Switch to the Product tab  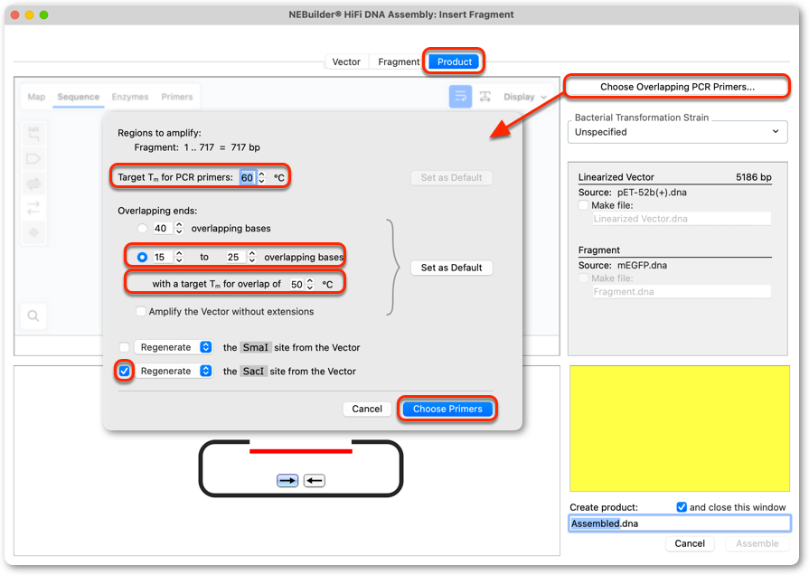pos(454,61)
